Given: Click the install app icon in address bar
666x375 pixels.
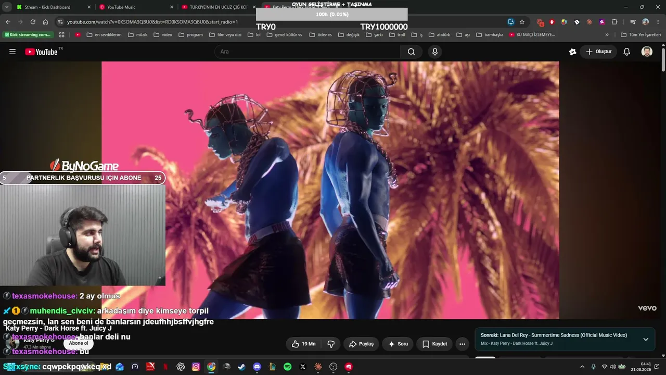Looking at the screenshot, I should pyautogui.click(x=511, y=22).
